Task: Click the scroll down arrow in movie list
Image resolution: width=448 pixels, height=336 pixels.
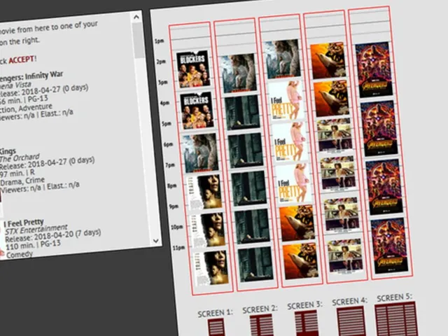Action: (x=155, y=241)
